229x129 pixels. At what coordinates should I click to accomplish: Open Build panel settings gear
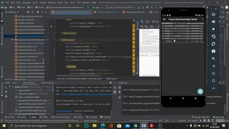click(111, 83)
